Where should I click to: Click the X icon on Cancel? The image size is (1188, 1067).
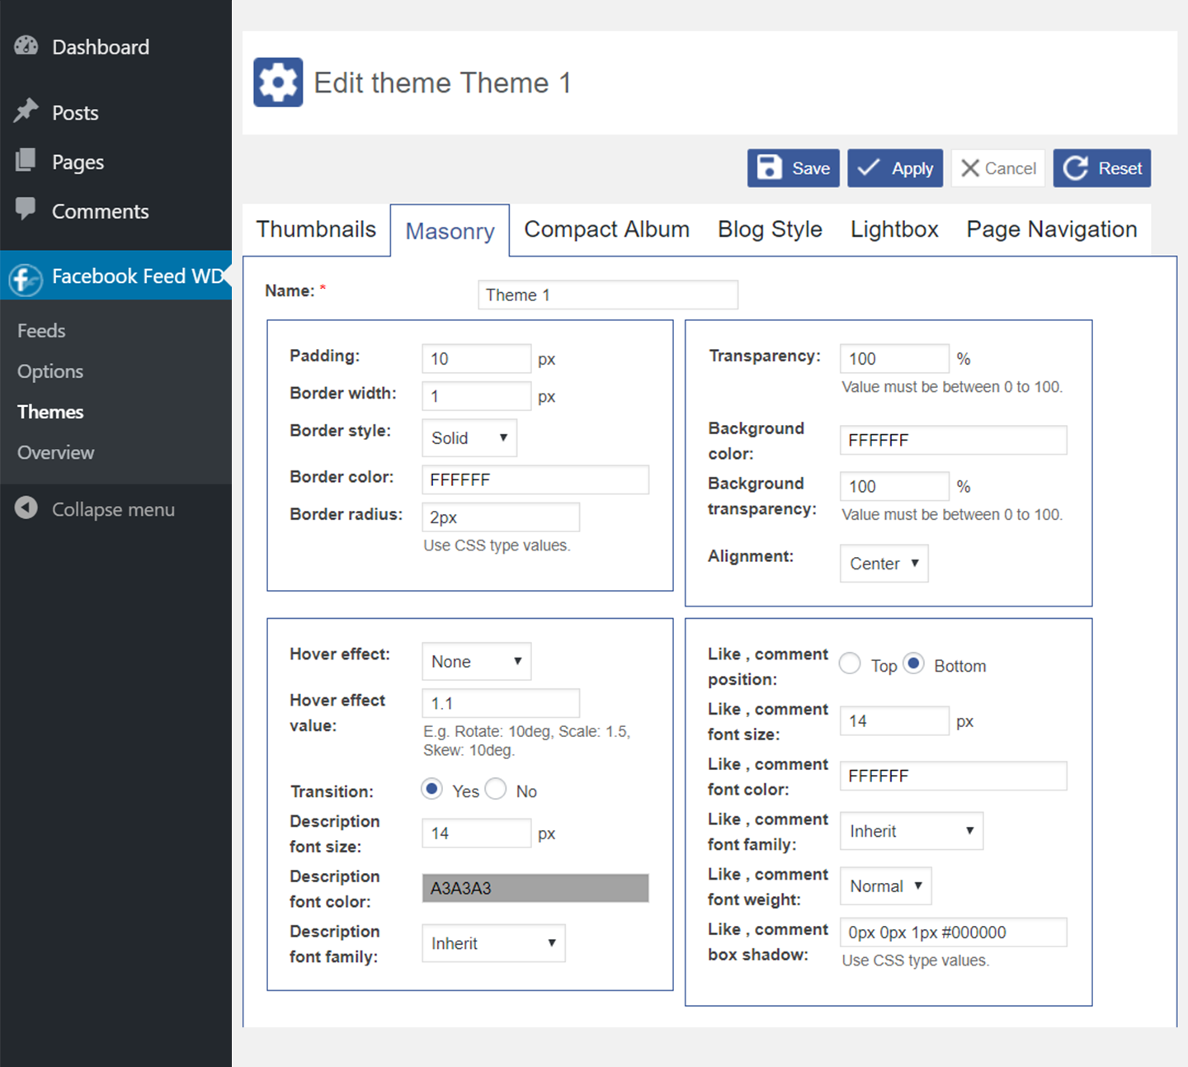(x=970, y=168)
